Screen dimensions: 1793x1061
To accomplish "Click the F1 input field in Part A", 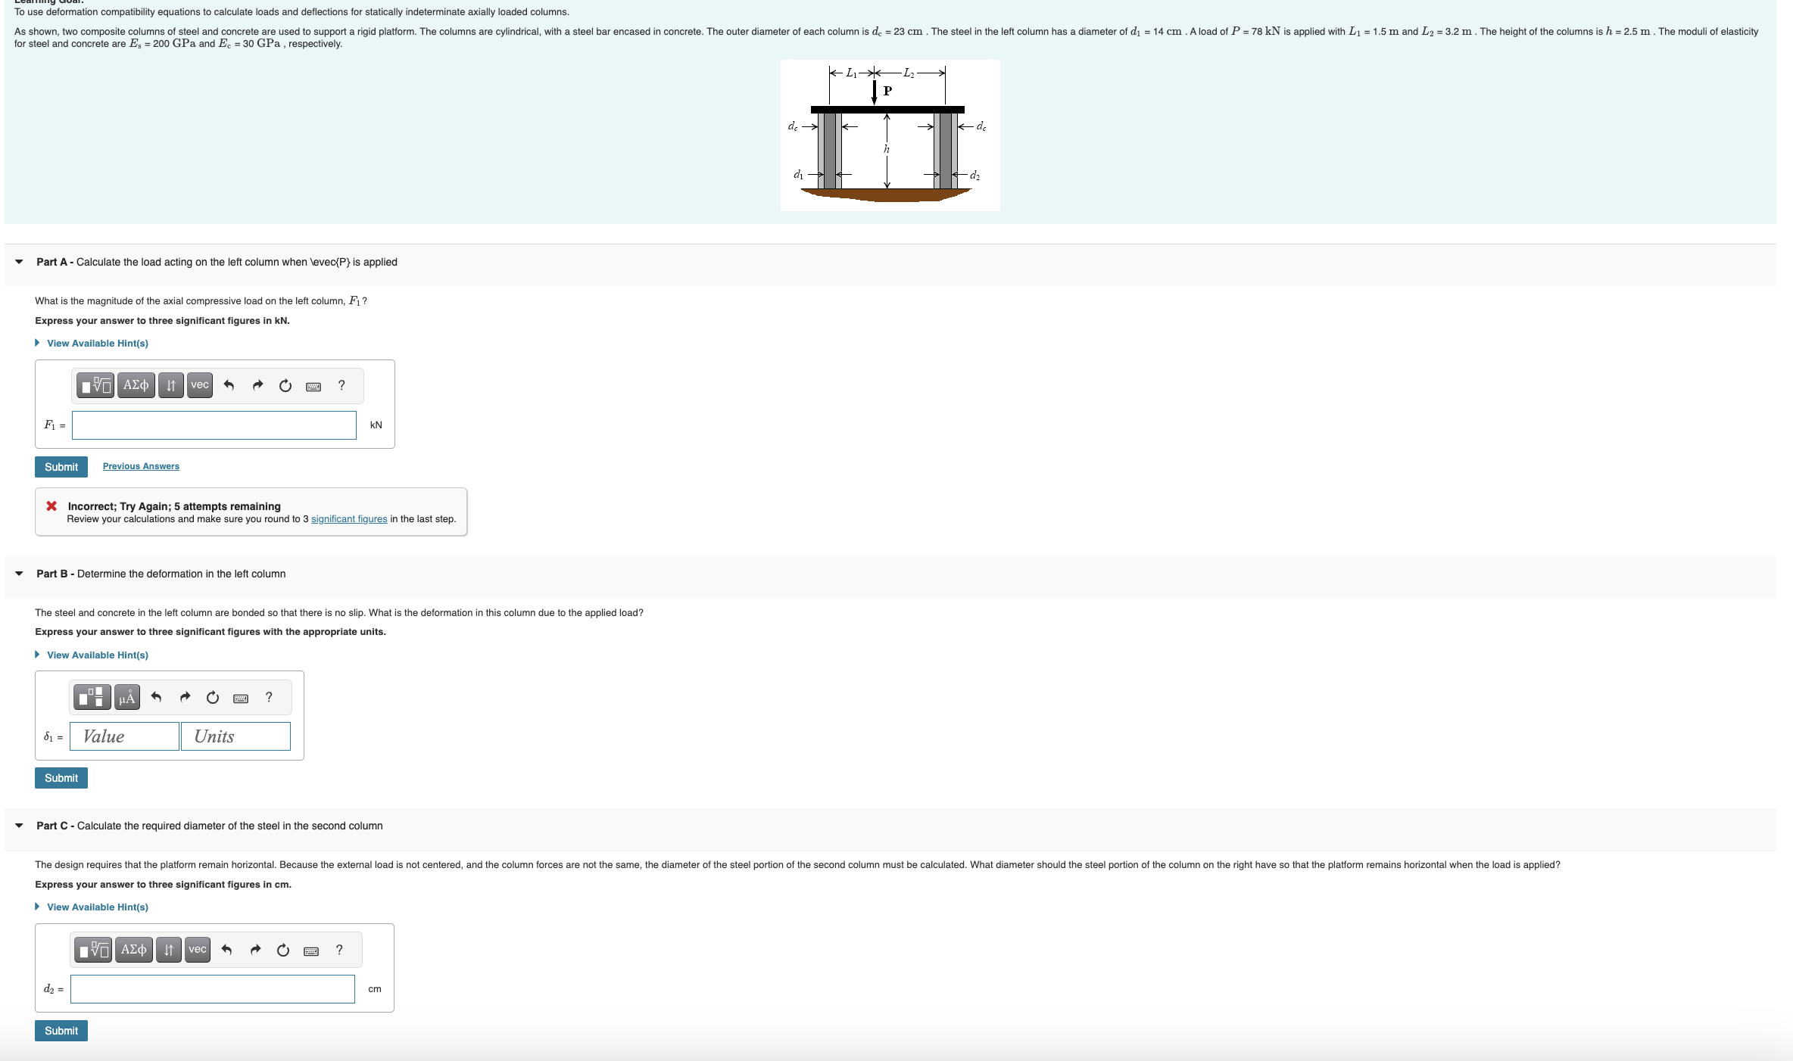I will 215,423.
